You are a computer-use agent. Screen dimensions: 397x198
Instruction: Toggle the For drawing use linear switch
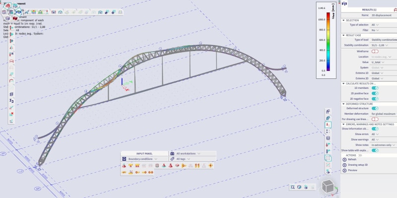[375, 119]
